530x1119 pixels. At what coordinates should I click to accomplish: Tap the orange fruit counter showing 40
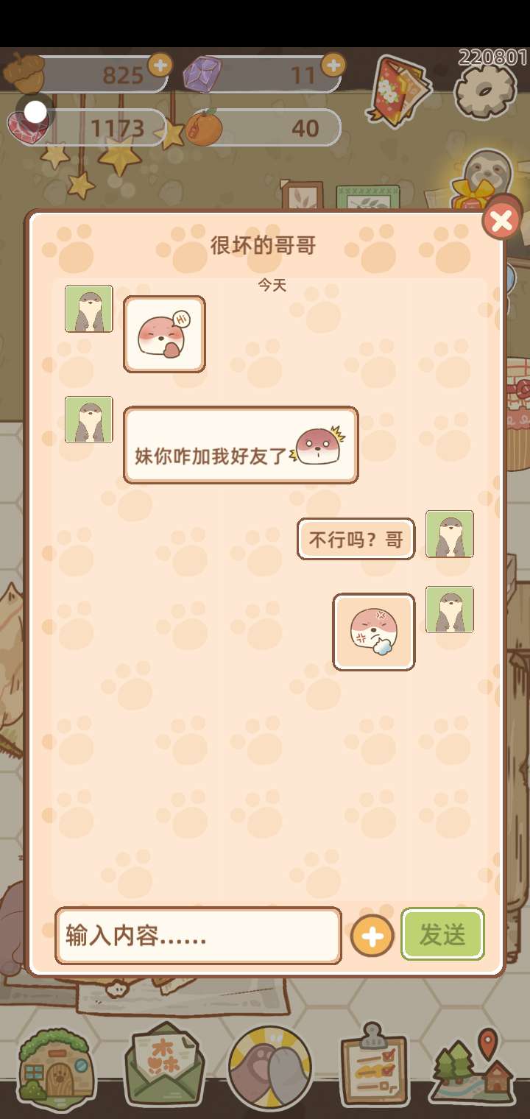click(264, 128)
